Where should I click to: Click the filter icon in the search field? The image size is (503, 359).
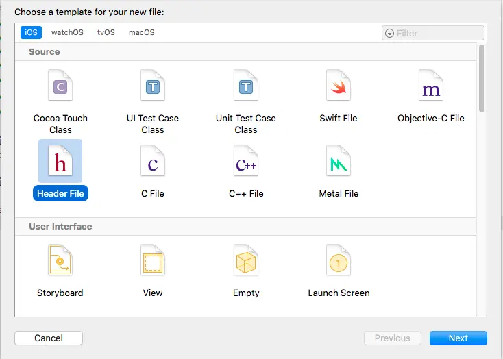389,33
